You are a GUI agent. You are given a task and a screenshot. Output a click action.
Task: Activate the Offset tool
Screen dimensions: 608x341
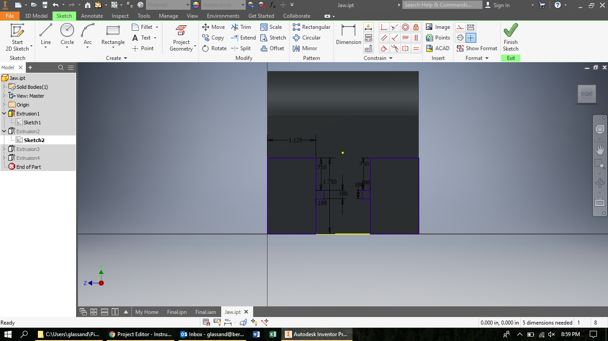[272, 48]
